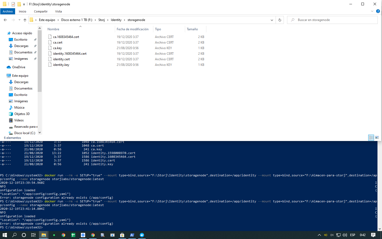Switch to the Vista ribbon tab
The image size is (382, 239).
click(x=58, y=11)
